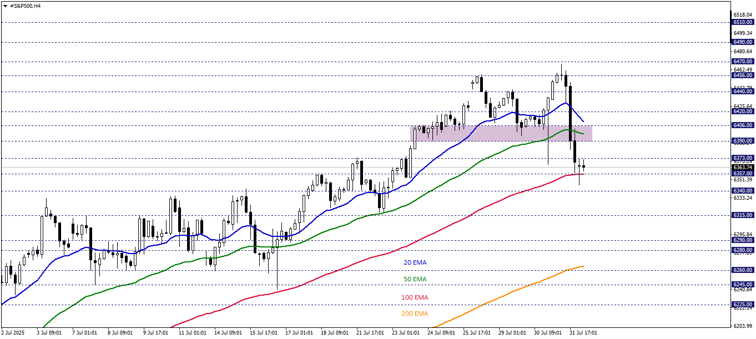The image size is (756, 339).
Task: Click the 6333.24 price scale value
Action: (x=743, y=198)
